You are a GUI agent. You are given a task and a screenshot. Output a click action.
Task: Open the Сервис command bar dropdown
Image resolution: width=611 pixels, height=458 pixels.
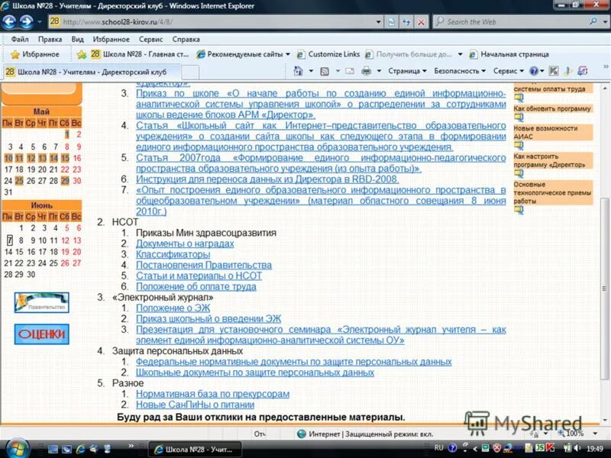pos(508,71)
